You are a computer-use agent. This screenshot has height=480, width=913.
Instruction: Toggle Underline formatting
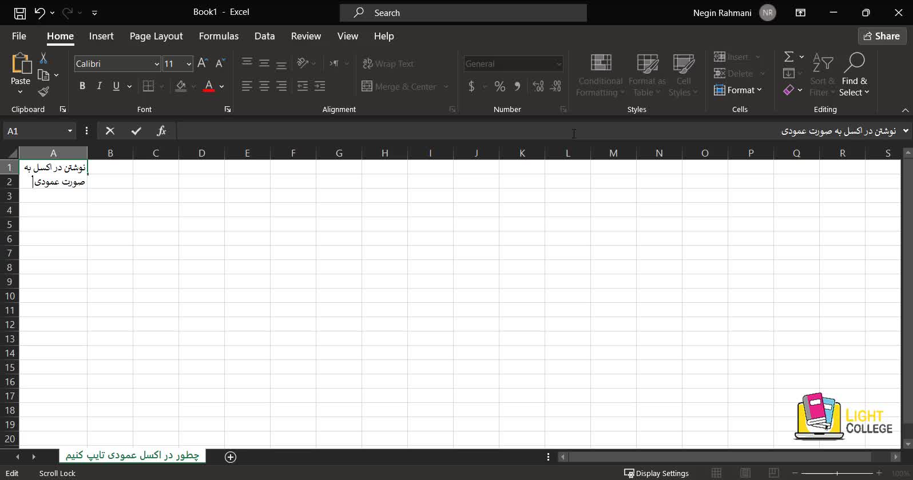tap(116, 86)
